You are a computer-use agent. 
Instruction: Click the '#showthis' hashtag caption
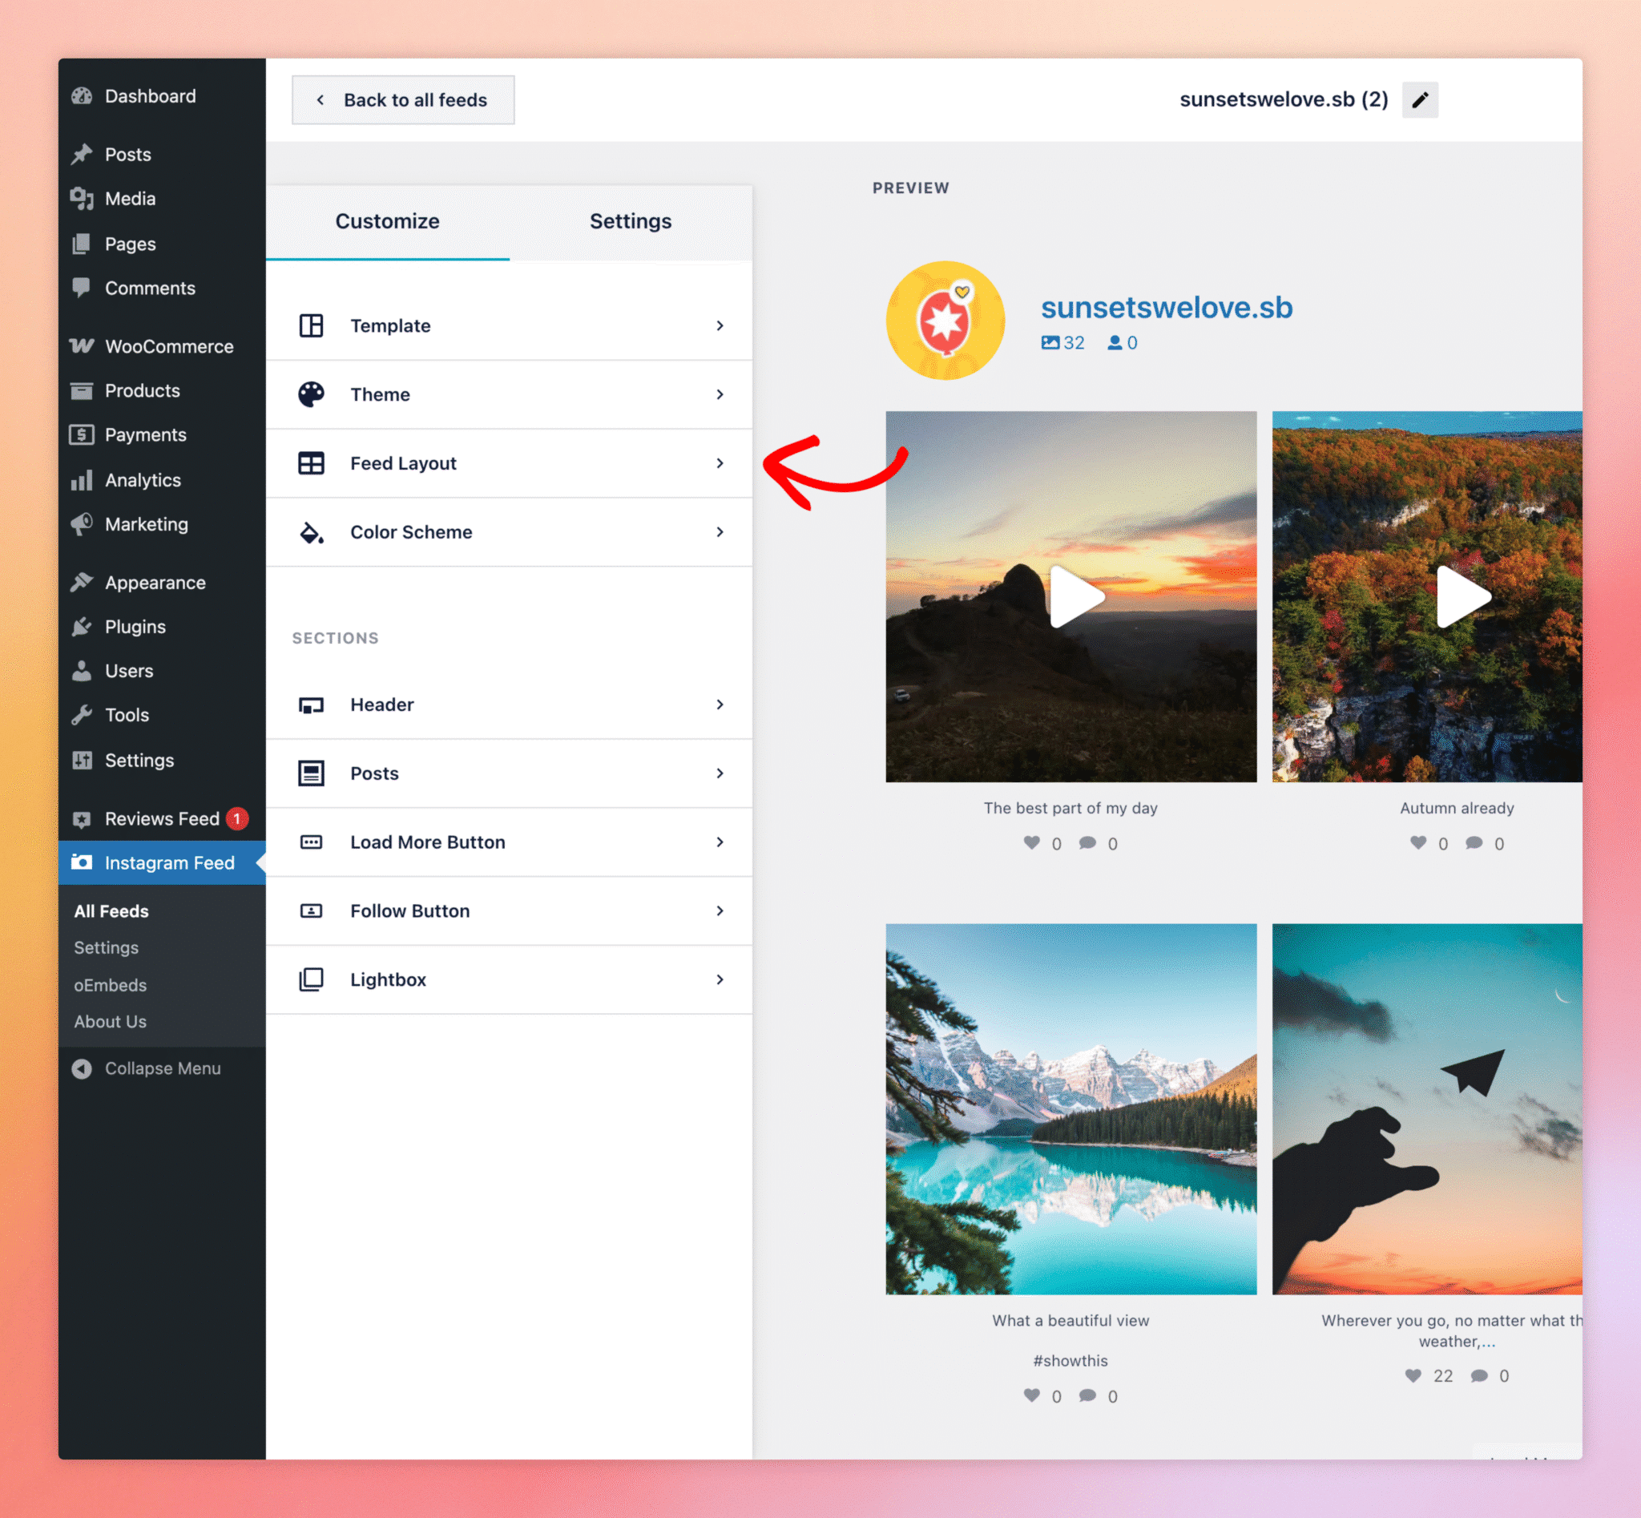coord(1070,1361)
